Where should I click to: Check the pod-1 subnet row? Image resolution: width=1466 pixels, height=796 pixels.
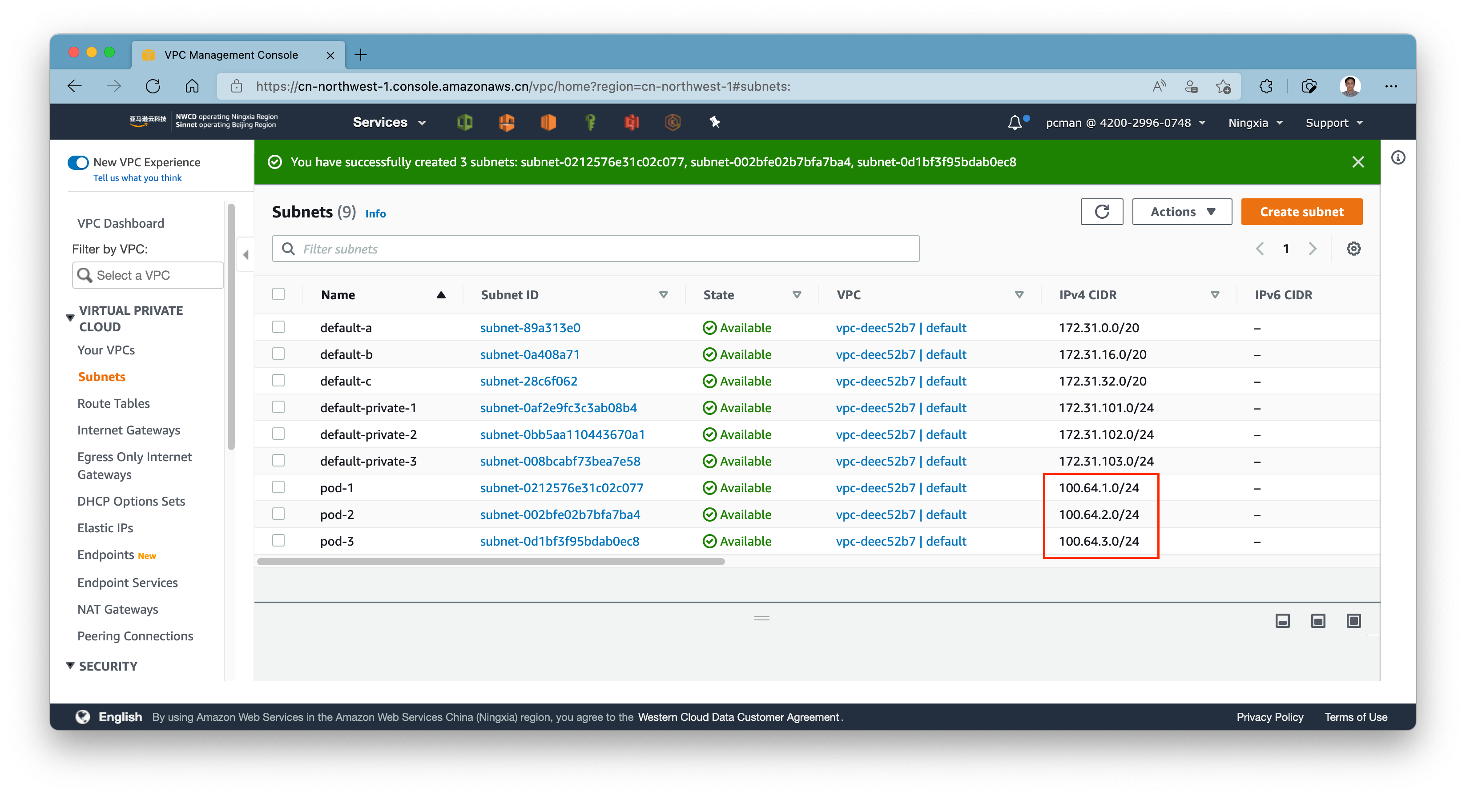(x=278, y=487)
